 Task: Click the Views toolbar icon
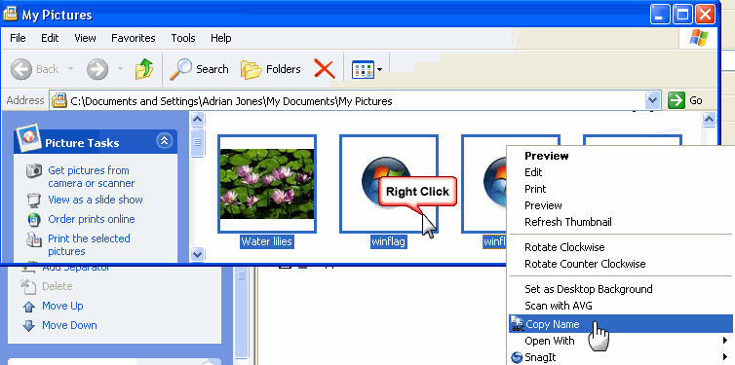(363, 70)
